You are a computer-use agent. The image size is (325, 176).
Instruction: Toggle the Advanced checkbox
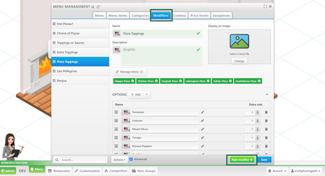131,159
